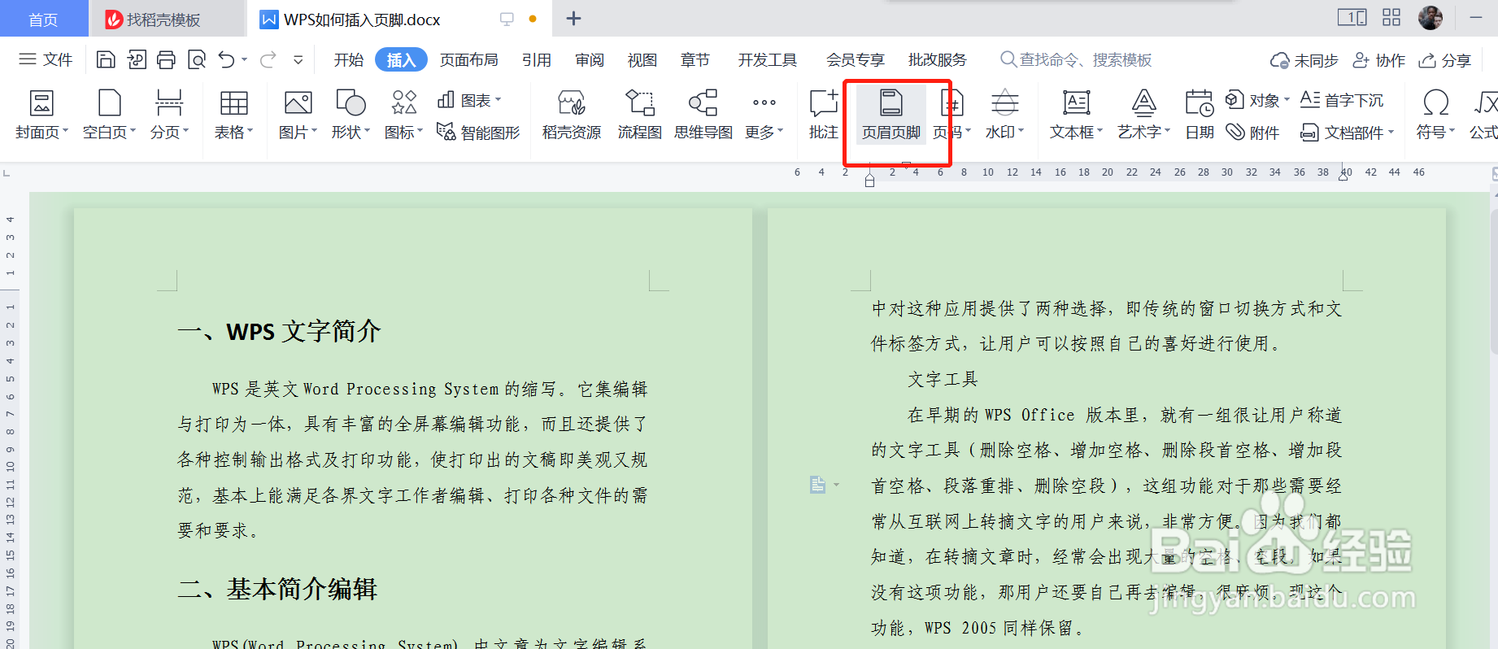Insert a chart (图表)
Screen dimensions: 1498x649
pos(469,100)
